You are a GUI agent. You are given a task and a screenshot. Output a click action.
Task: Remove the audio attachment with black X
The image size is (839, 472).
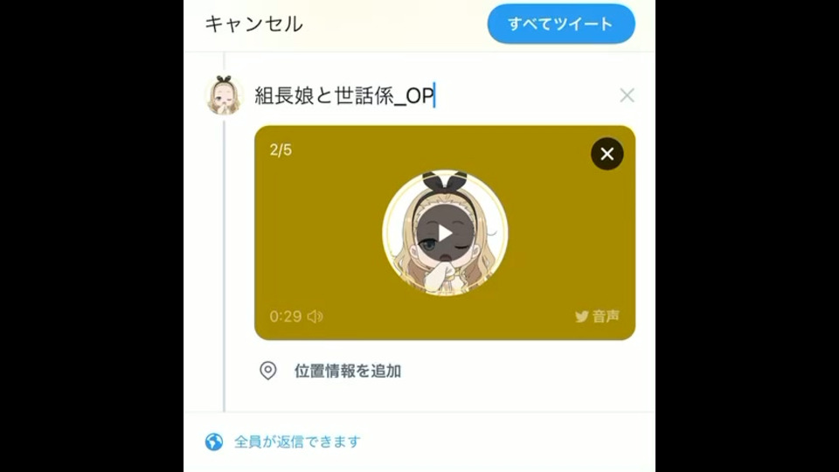click(607, 154)
